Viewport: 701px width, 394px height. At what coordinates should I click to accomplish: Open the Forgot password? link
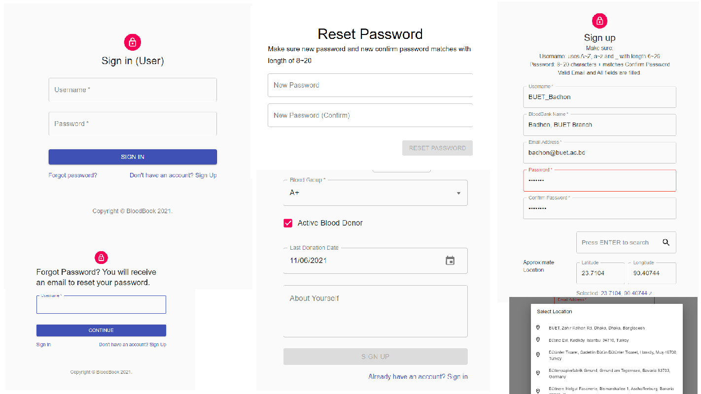point(72,175)
